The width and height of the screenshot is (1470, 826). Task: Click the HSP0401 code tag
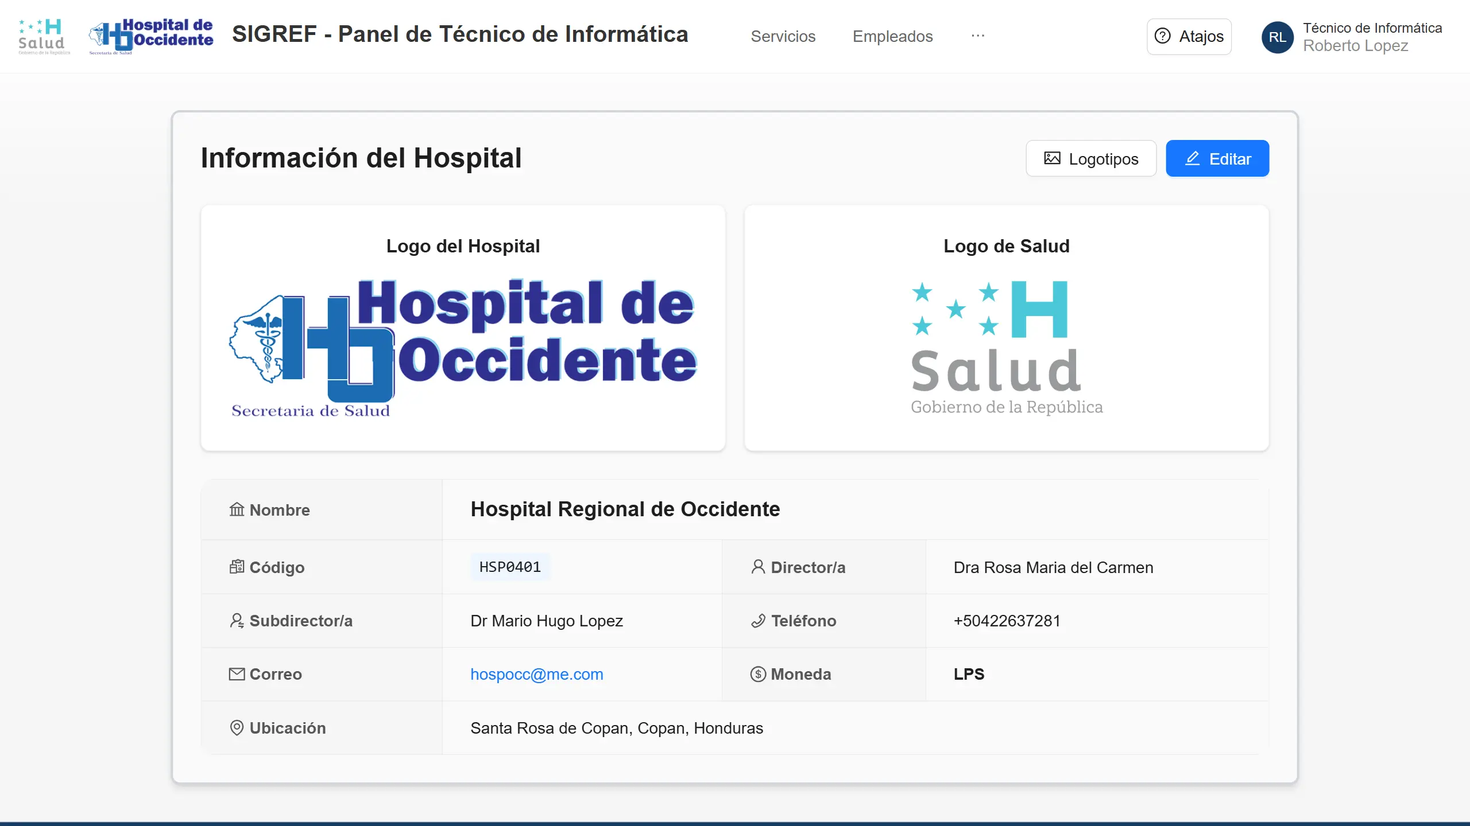click(x=510, y=567)
